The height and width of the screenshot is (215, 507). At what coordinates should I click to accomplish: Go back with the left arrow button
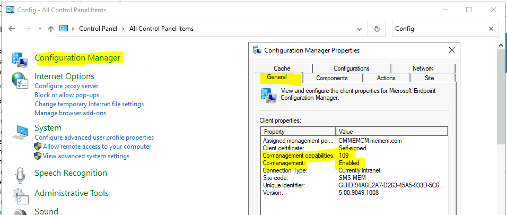pyautogui.click(x=12, y=29)
